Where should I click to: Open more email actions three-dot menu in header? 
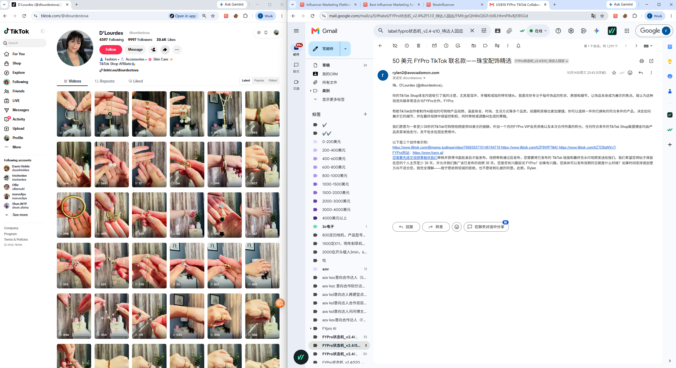(651, 73)
